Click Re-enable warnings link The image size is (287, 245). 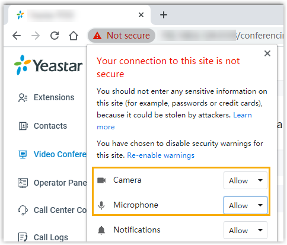[161, 155]
